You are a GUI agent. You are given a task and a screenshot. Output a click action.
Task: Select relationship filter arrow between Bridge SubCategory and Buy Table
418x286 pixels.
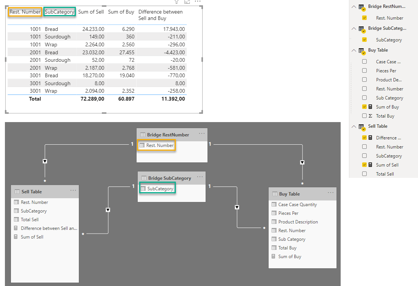tap(237, 208)
